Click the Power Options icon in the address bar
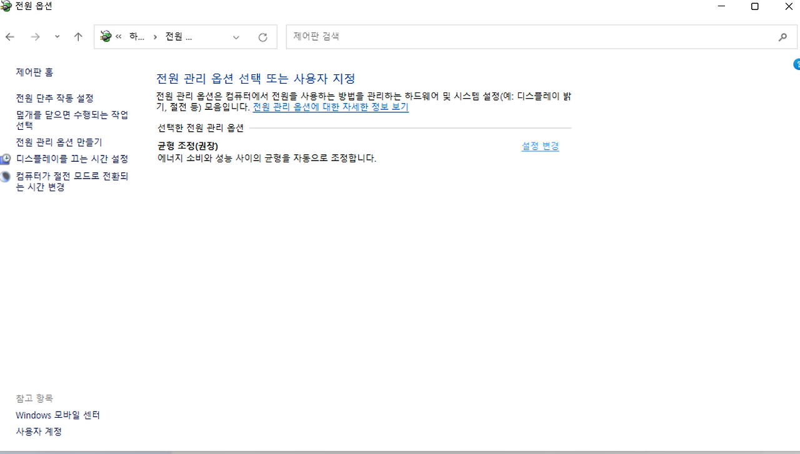Image resolution: width=800 pixels, height=454 pixels. pyautogui.click(x=106, y=36)
